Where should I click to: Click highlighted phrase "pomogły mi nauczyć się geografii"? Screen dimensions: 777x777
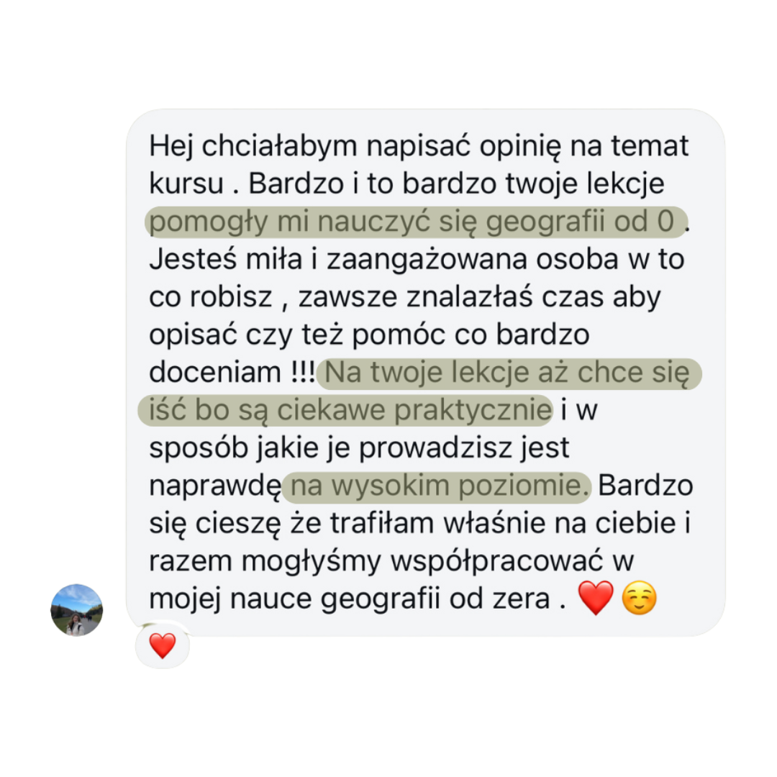point(377,222)
